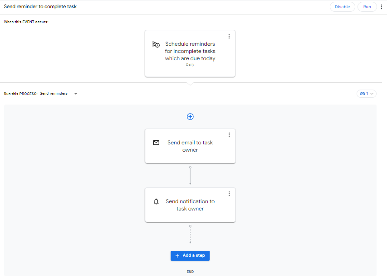Click the link icon in the linked chip
The height and width of the screenshot is (277, 387).
click(363, 94)
